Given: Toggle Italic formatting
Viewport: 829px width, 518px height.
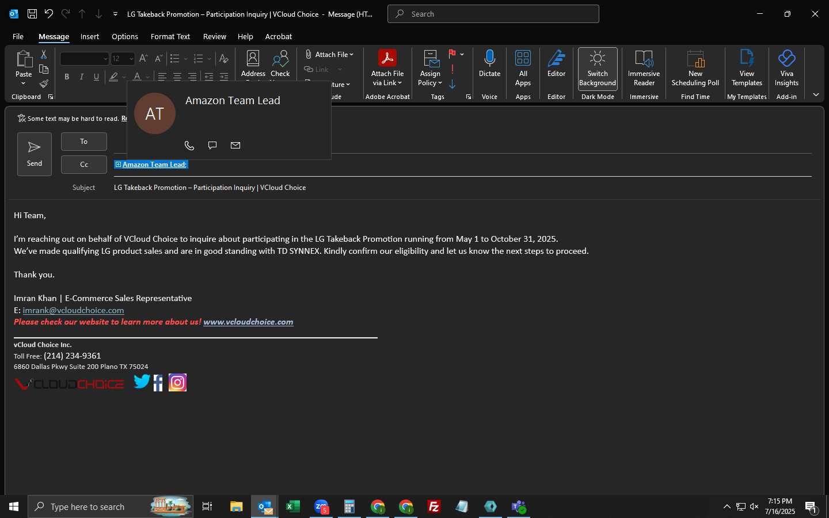Looking at the screenshot, I should coord(82,77).
